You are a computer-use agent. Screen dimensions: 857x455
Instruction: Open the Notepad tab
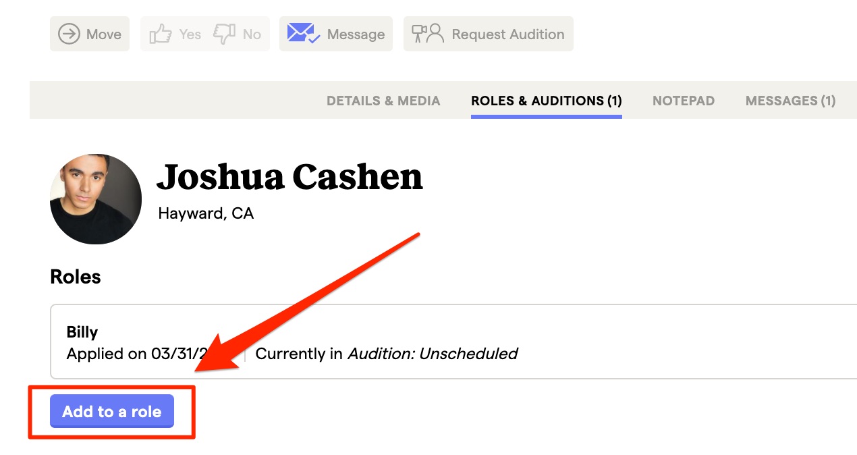tap(684, 101)
